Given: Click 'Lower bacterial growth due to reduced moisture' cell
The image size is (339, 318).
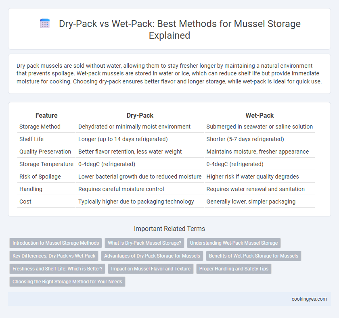Looking at the screenshot, I should point(140,177).
